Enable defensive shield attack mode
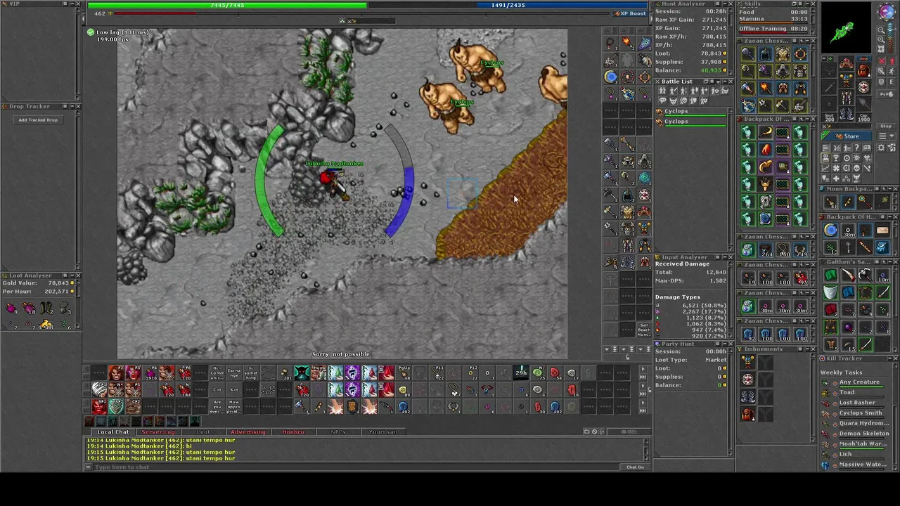The height and width of the screenshot is (506, 900). [882, 82]
